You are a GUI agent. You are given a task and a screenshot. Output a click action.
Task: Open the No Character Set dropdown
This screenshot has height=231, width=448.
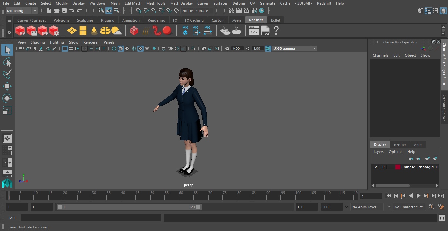tap(409, 207)
